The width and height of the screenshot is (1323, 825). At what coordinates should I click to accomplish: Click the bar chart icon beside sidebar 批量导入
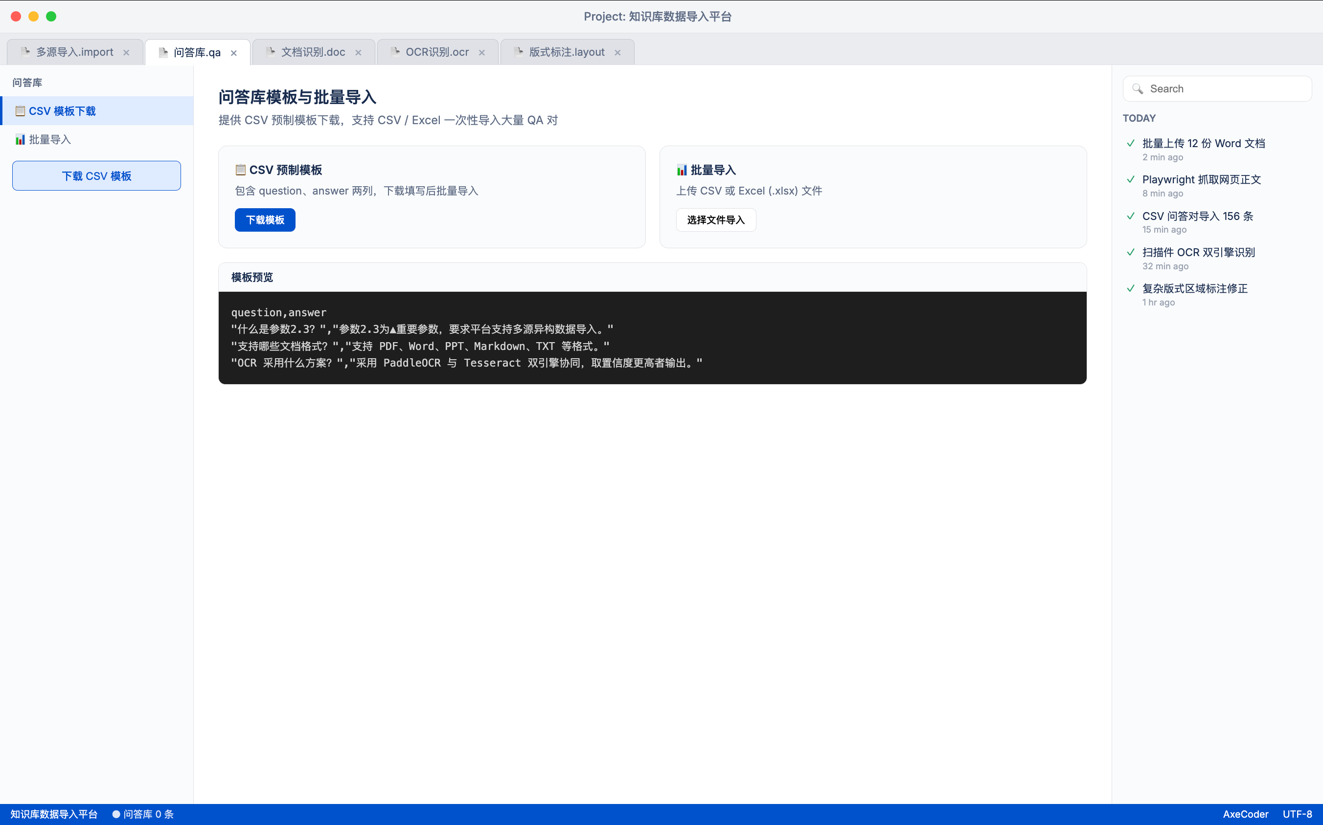[20, 139]
